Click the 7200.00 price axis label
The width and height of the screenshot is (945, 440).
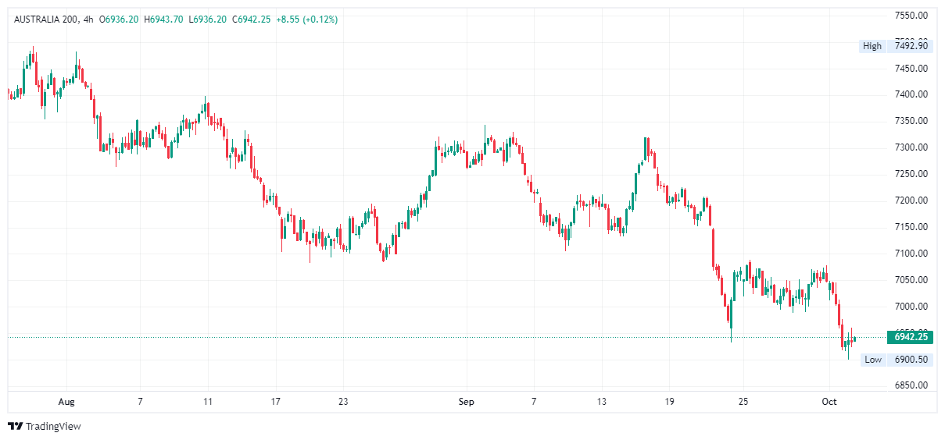point(911,200)
